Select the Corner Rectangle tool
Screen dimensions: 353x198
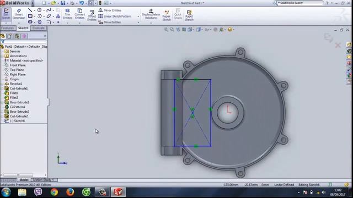[30, 16]
